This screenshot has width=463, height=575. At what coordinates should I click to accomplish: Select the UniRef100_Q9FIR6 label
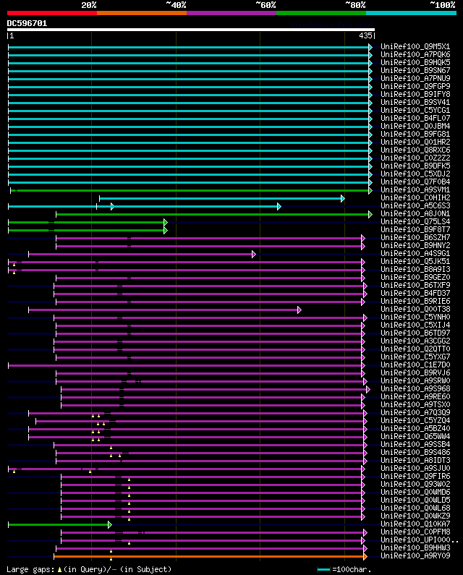point(415,477)
